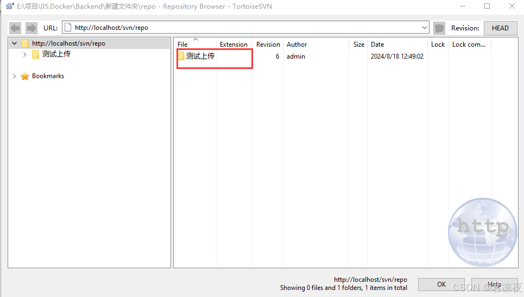Click inside the URL text field
The height and width of the screenshot is (297, 524).
click(244, 28)
